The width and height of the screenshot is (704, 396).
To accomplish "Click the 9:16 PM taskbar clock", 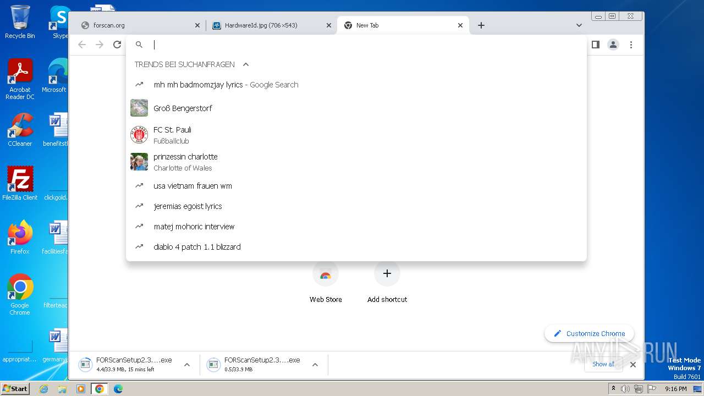I will [675, 389].
